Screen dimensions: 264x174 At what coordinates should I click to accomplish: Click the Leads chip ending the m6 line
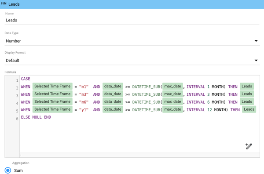point(247,101)
